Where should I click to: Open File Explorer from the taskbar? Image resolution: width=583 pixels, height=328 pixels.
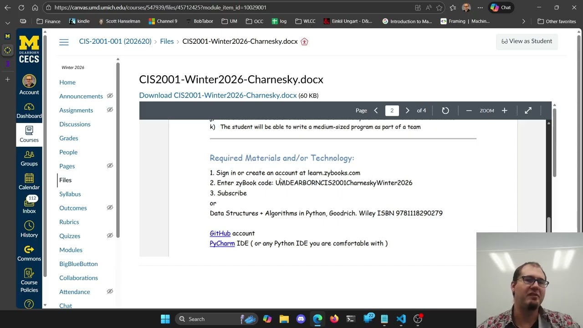[284, 319]
